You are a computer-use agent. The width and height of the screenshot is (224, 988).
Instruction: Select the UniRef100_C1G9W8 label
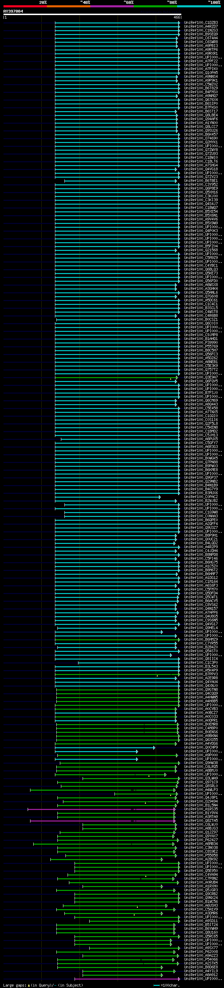(x=201, y=512)
